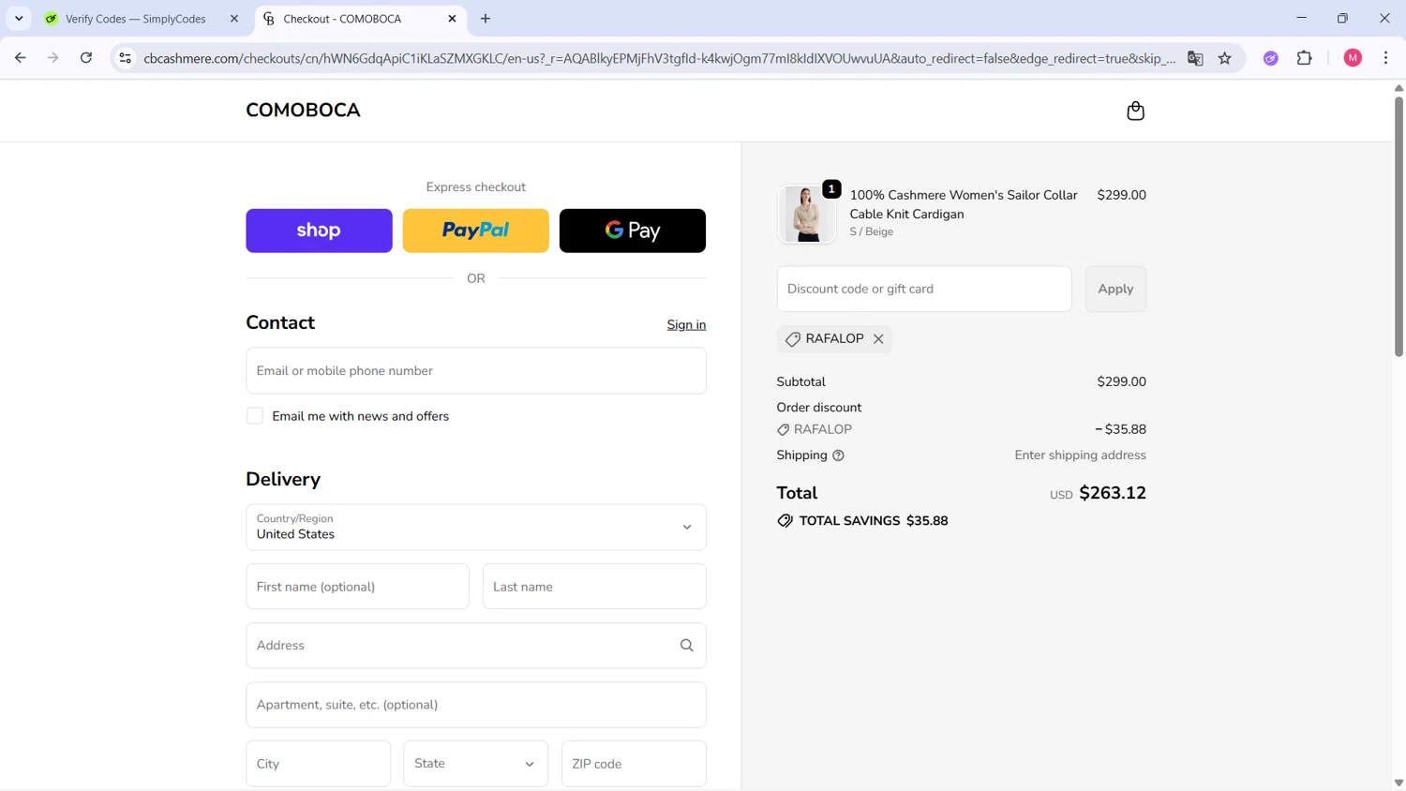Expand the State dropdown
Screen dimensions: 1406x791
pyautogui.click(x=476, y=764)
